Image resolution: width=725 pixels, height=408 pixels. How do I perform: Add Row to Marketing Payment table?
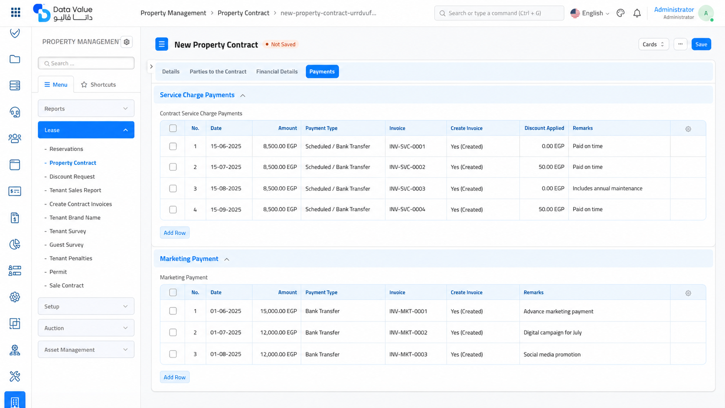175,377
